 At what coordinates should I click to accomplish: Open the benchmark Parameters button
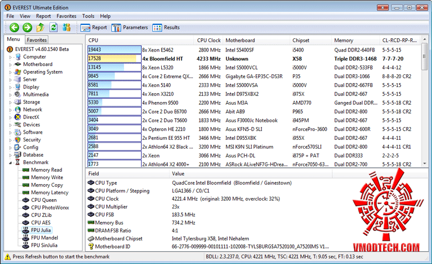130,28
